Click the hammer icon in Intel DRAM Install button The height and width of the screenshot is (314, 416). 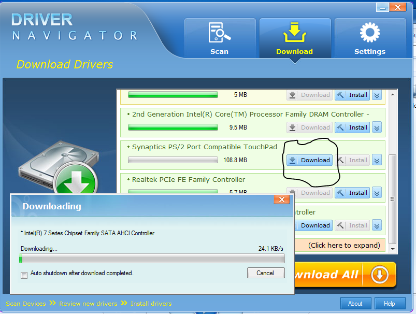tap(340, 127)
